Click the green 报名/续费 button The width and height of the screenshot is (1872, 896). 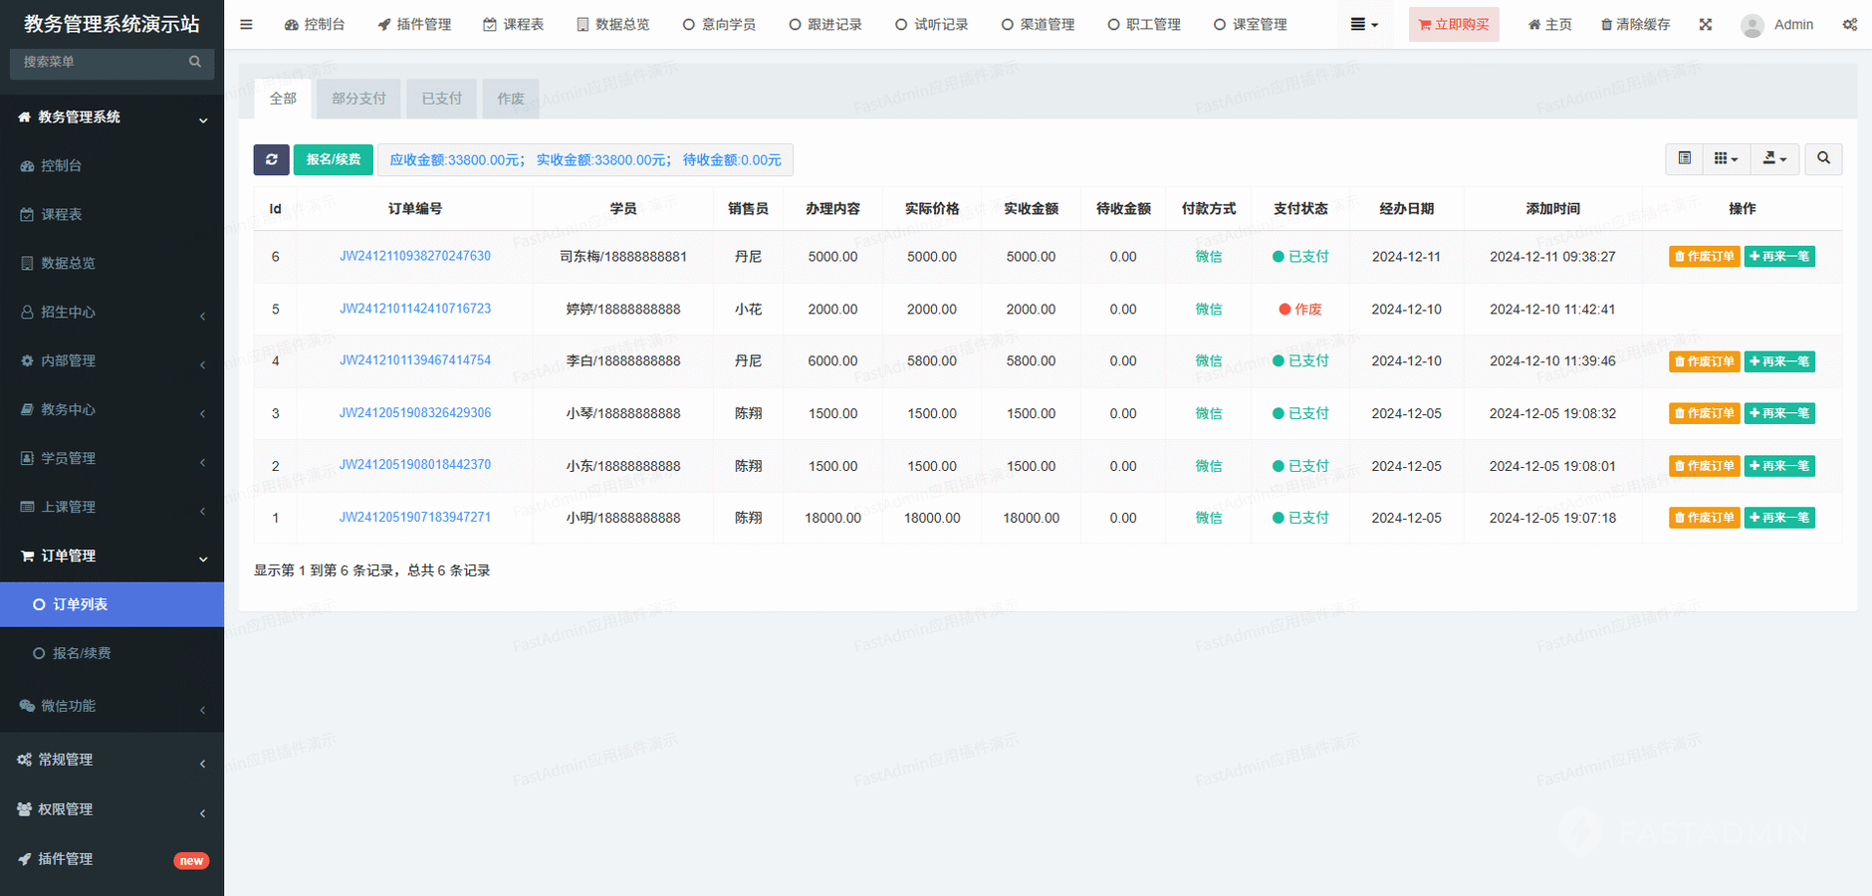pos(333,159)
